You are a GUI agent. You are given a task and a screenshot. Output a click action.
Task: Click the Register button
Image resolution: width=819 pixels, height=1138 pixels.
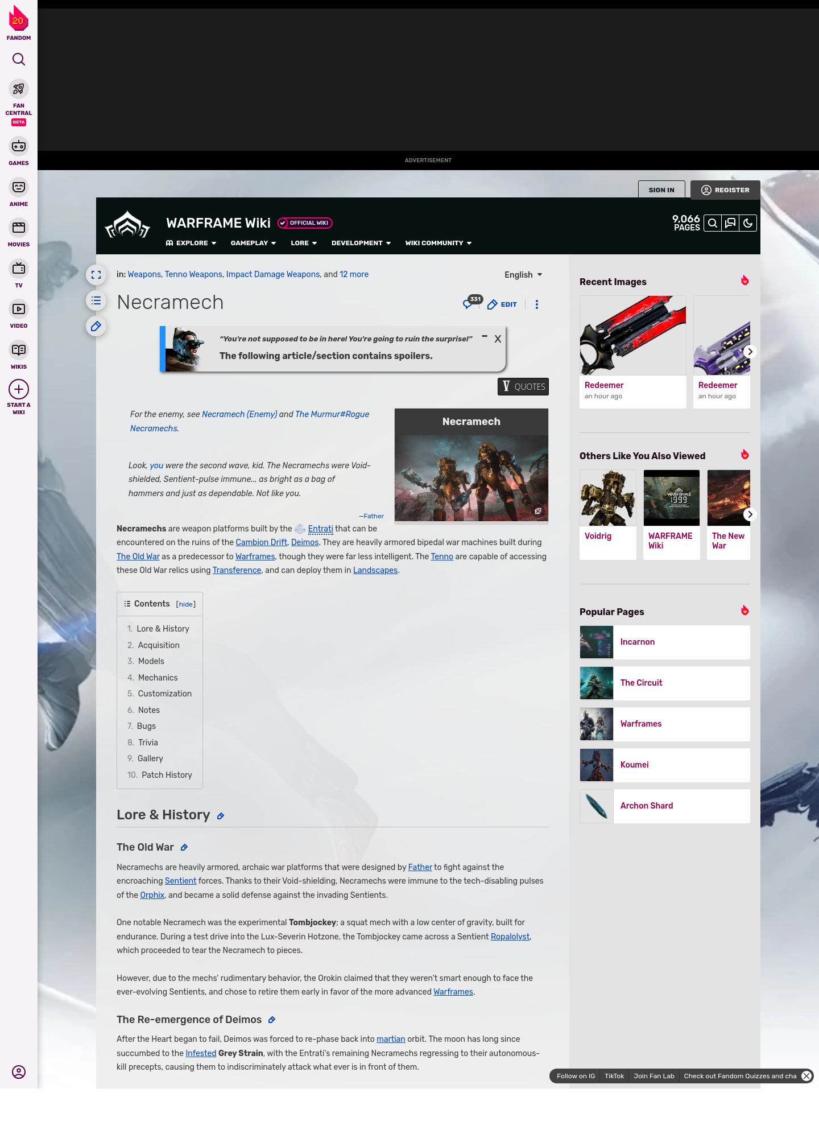[x=725, y=190]
